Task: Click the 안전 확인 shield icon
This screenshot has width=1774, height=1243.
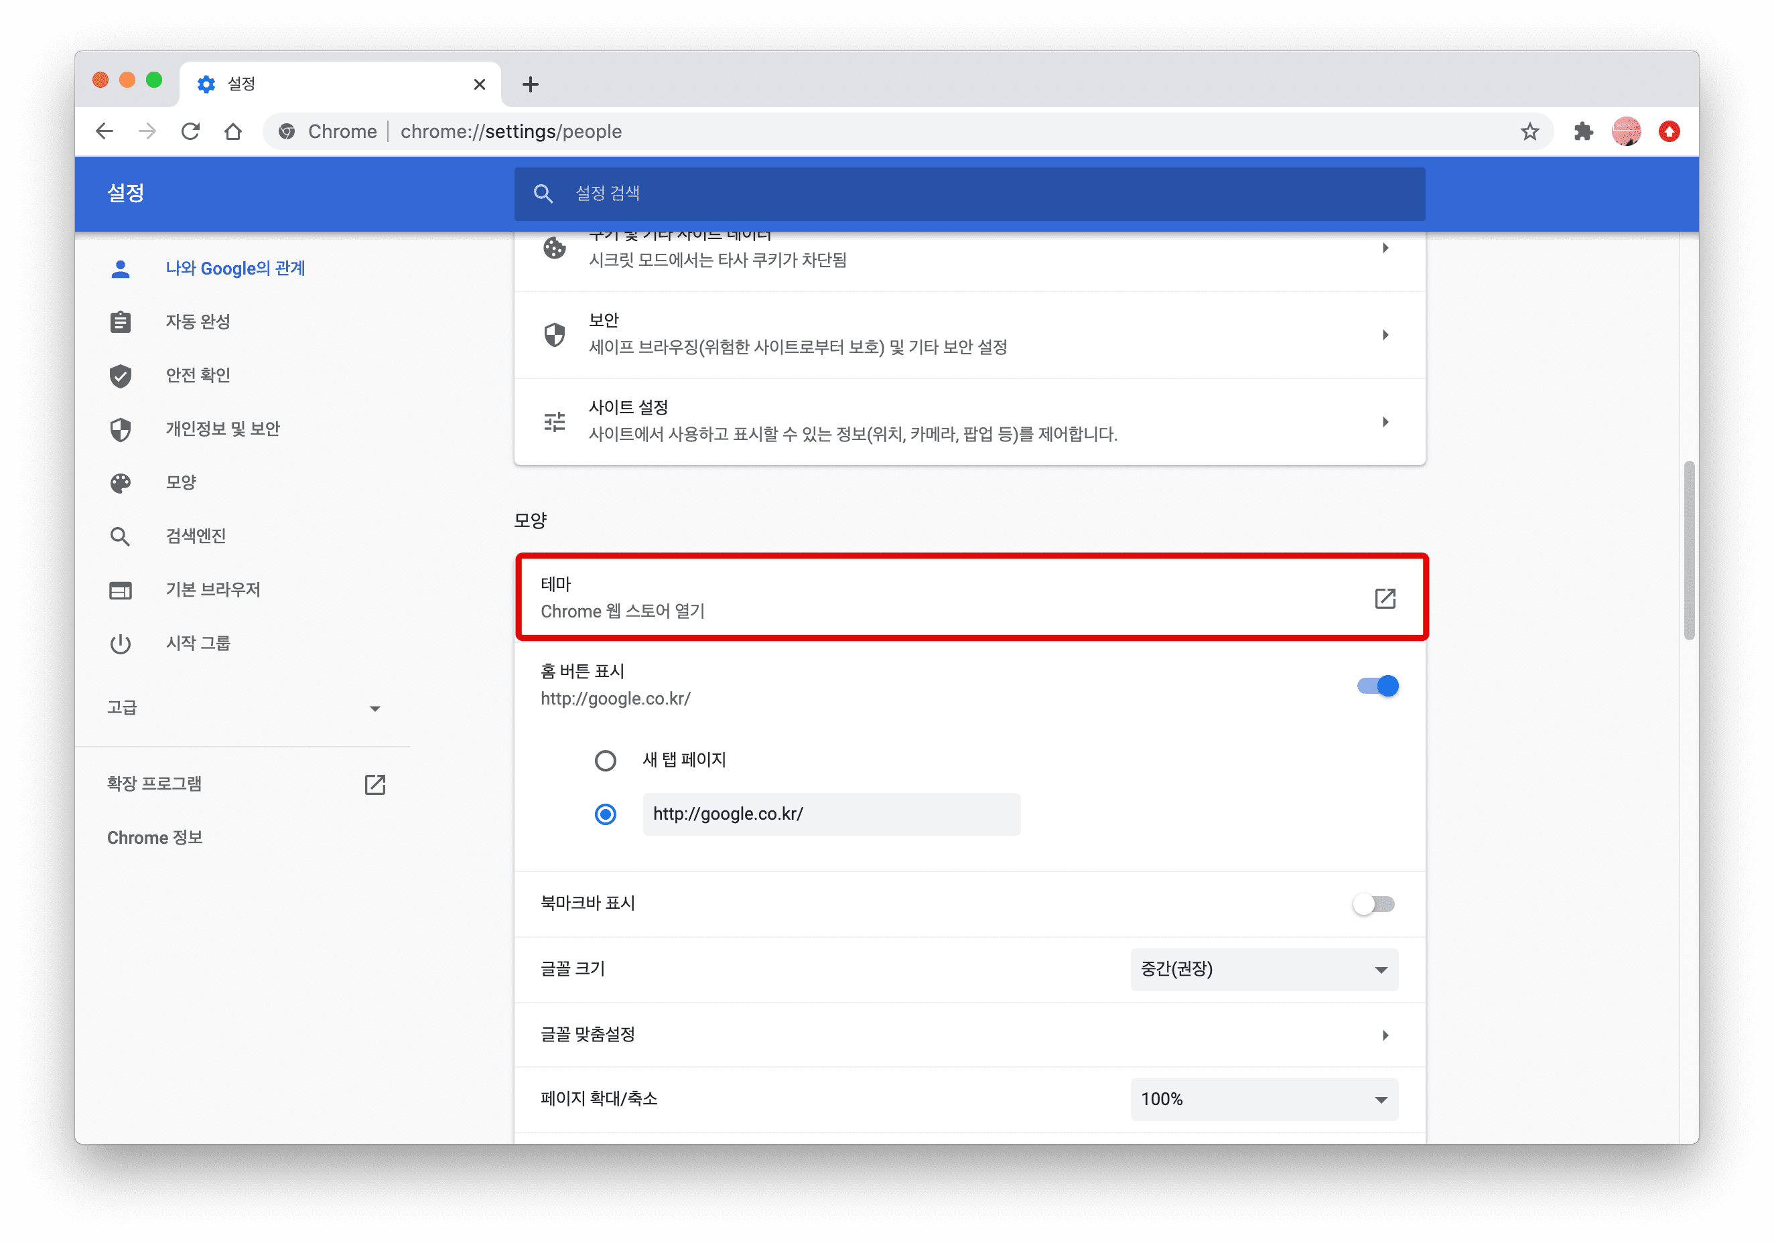Action: pos(121,375)
